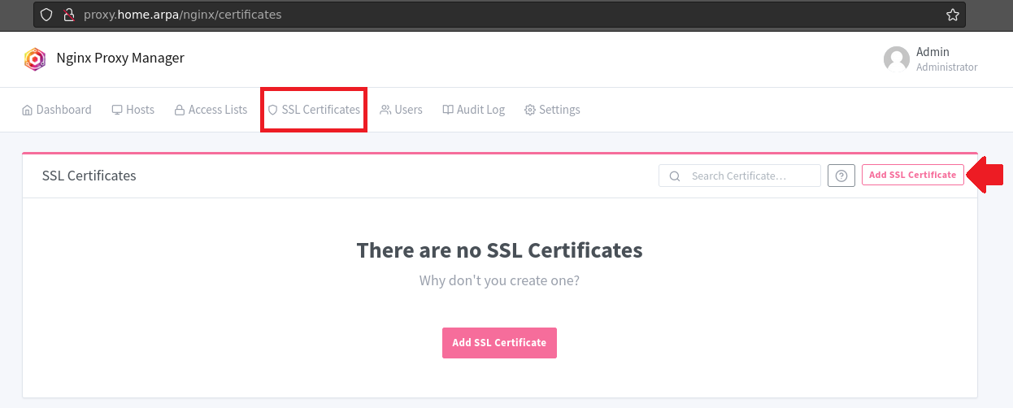Image resolution: width=1013 pixels, height=408 pixels.
Task: Click "There are no SSL Certificates" text
Action: [x=500, y=250]
